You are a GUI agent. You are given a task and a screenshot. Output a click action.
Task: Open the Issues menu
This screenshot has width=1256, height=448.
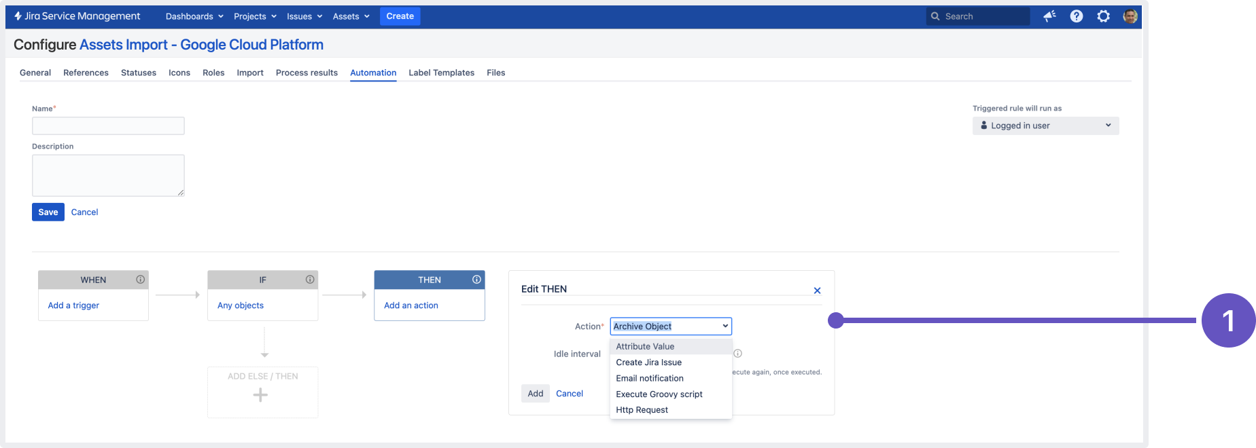[x=304, y=16]
